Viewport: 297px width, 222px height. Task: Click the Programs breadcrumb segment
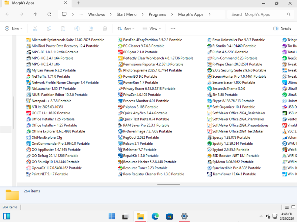click(x=157, y=14)
